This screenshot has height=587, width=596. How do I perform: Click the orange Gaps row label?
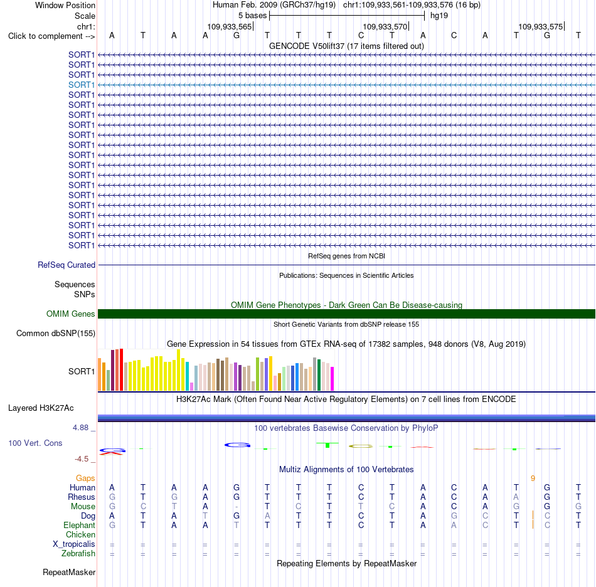tap(85, 478)
